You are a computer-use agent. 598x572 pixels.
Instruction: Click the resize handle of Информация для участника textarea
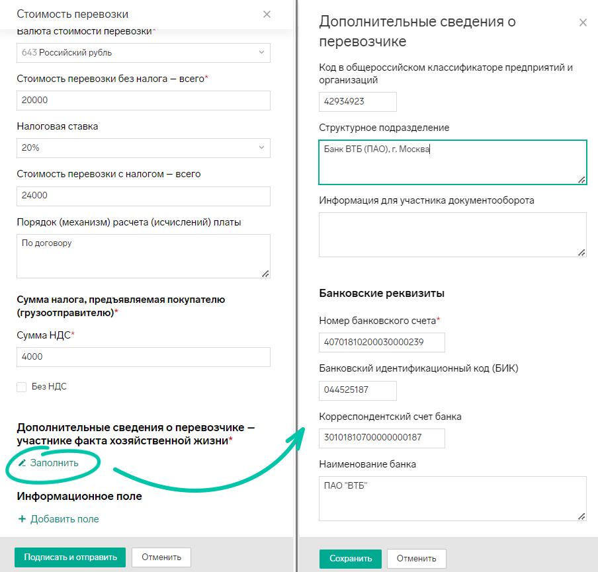[x=581, y=253]
